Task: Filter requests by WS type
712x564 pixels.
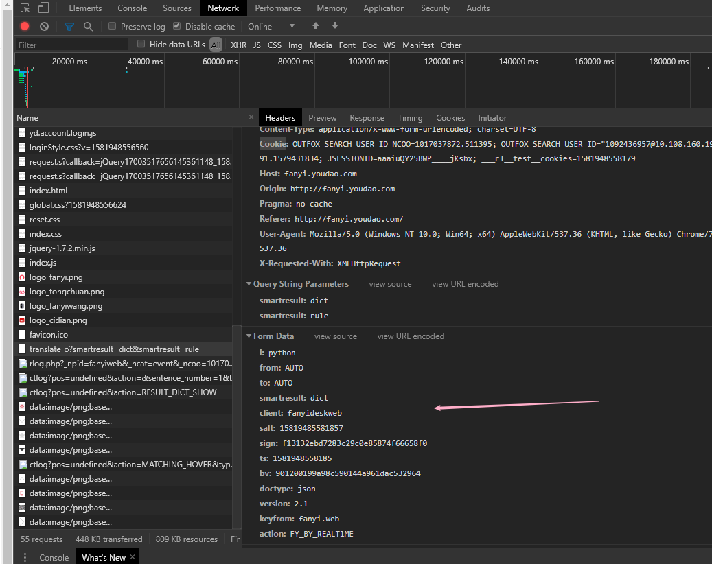Action: [x=389, y=45]
